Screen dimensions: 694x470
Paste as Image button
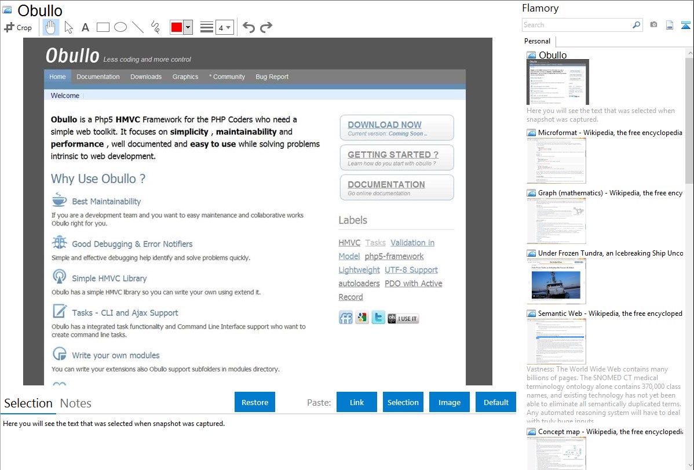click(449, 402)
